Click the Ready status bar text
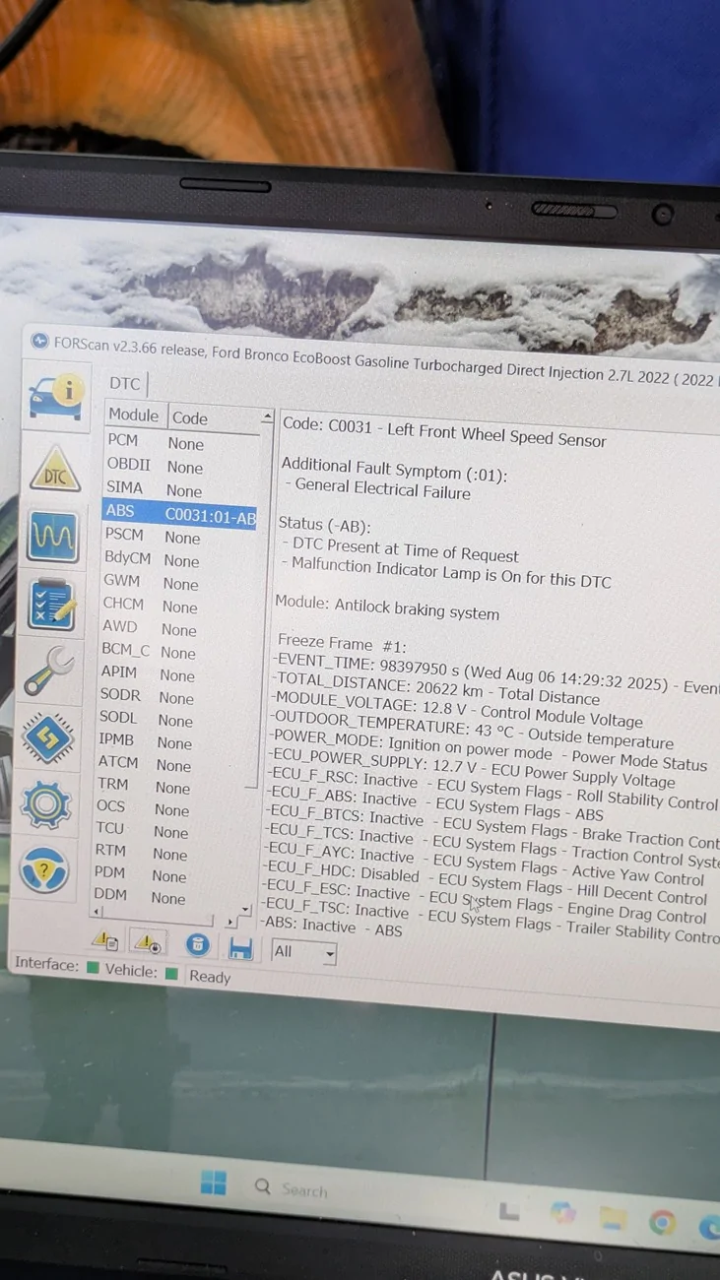 [210, 976]
